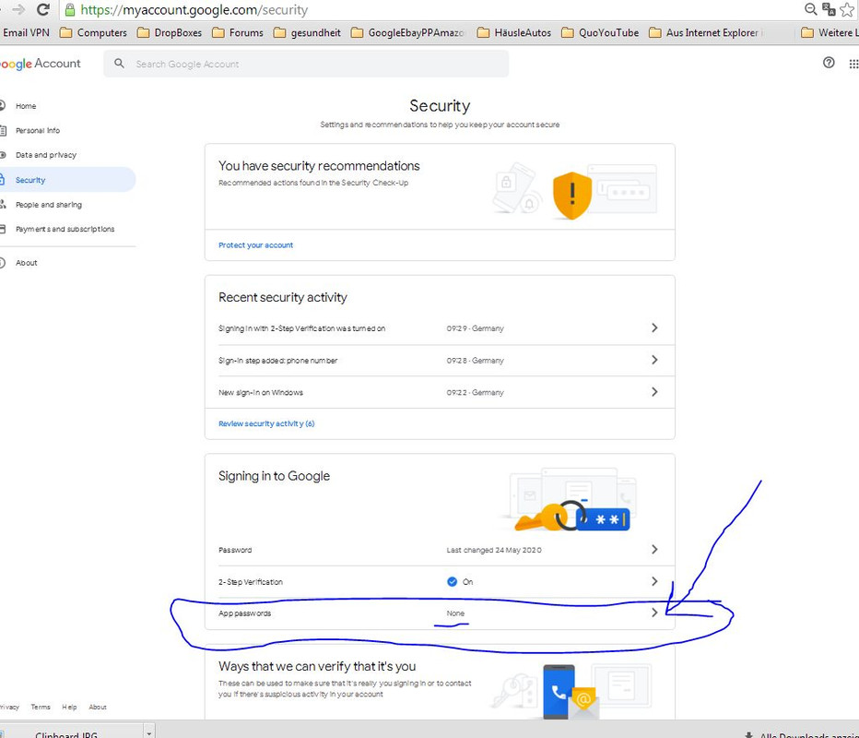This screenshot has width=859, height=738.
Task: Open the Password row chevron
Action: (654, 549)
